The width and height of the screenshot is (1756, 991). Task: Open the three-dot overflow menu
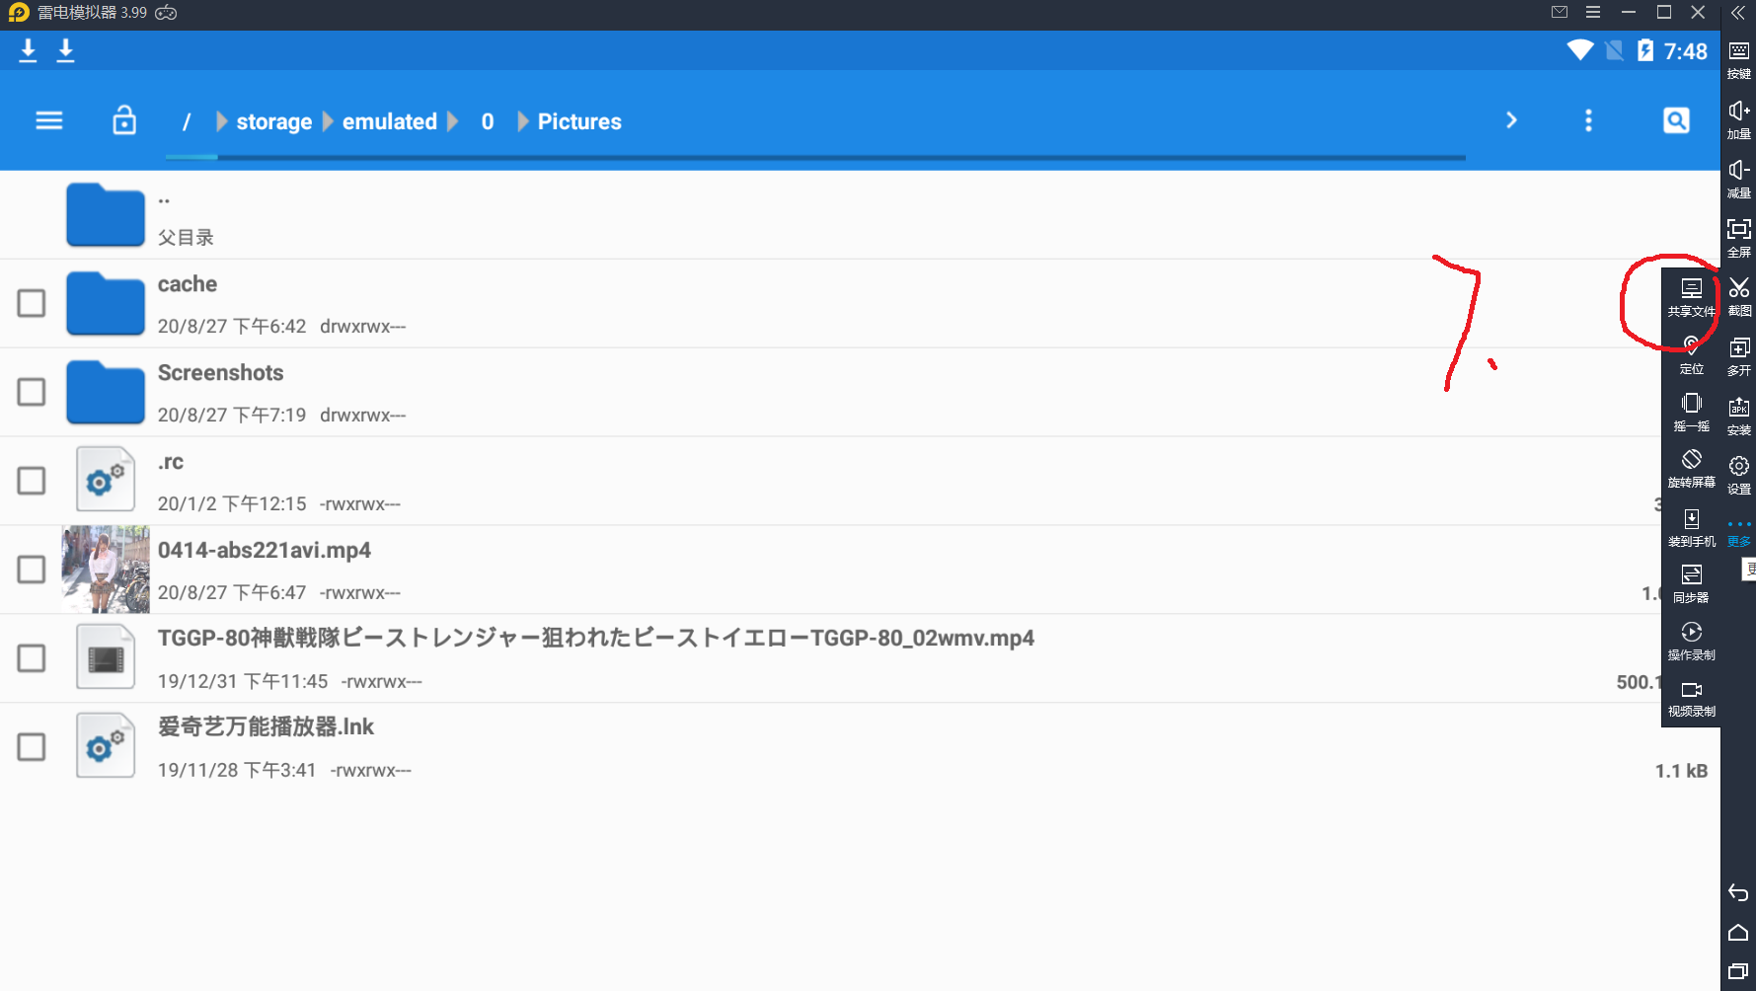point(1588,120)
